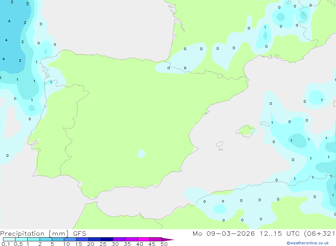This screenshot has height=246, width=336.
Task: Select the 20–25 mm dark blue swatch
Action: tap(94, 239)
